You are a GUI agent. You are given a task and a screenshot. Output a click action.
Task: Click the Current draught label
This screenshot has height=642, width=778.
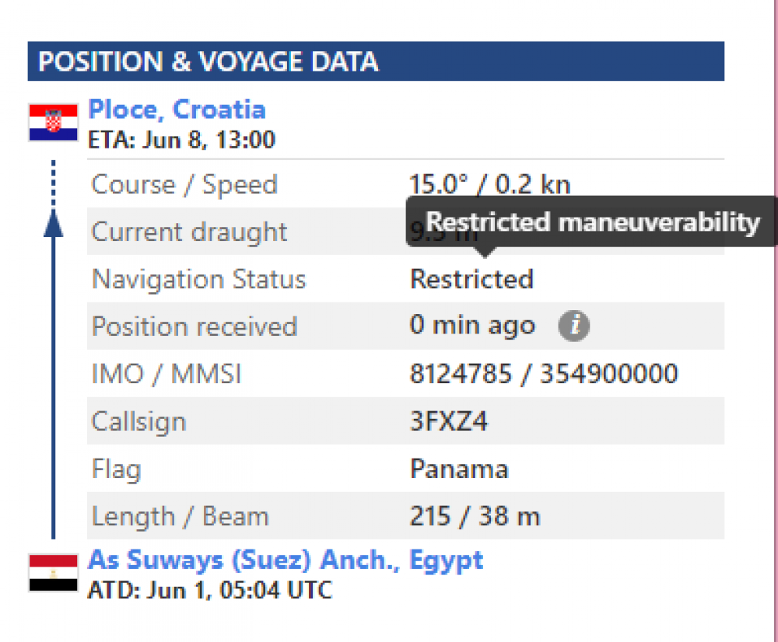coord(190,232)
